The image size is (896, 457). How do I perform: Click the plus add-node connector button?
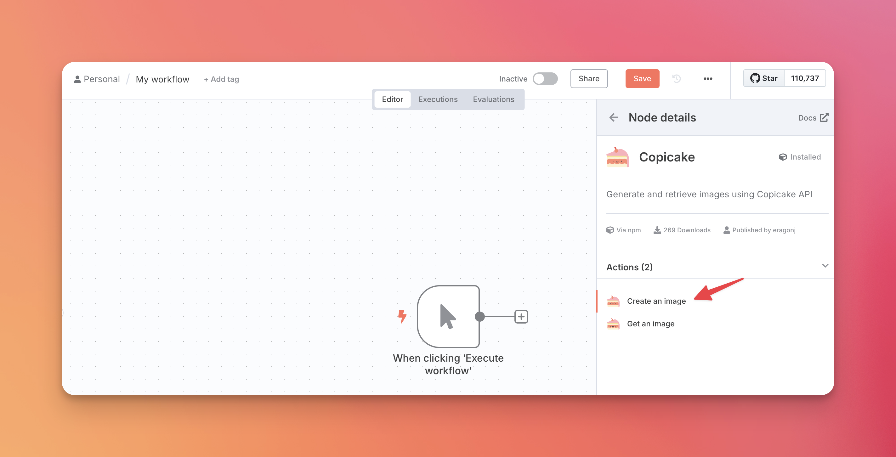point(521,317)
